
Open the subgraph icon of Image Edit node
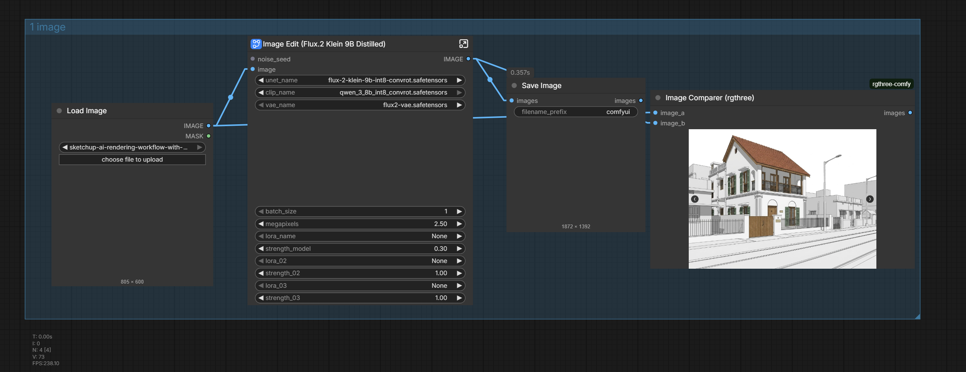(256, 44)
